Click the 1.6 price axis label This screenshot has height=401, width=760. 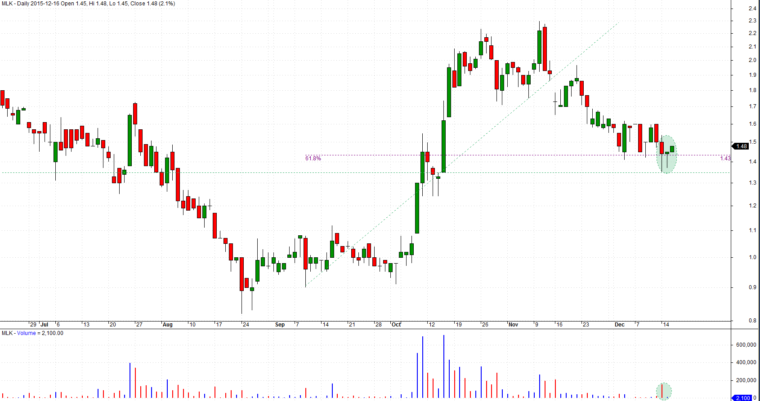pyautogui.click(x=752, y=124)
